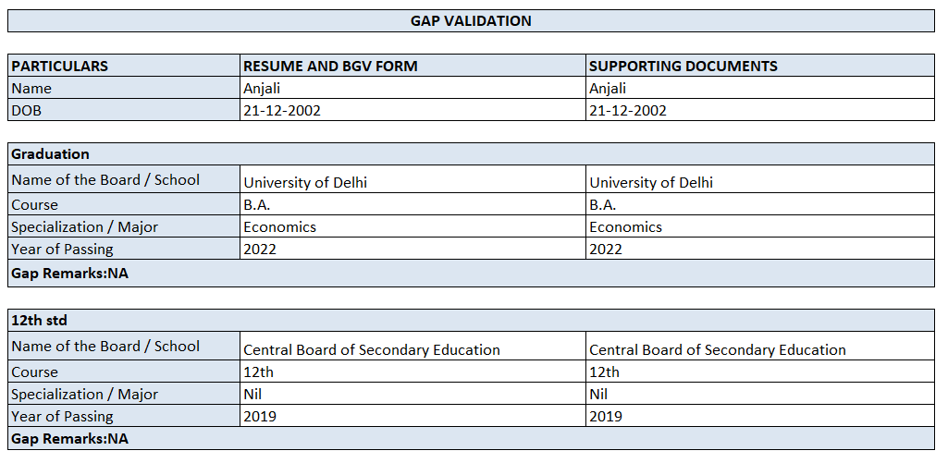Click the PARTICULARS header cell

click(60, 66)
